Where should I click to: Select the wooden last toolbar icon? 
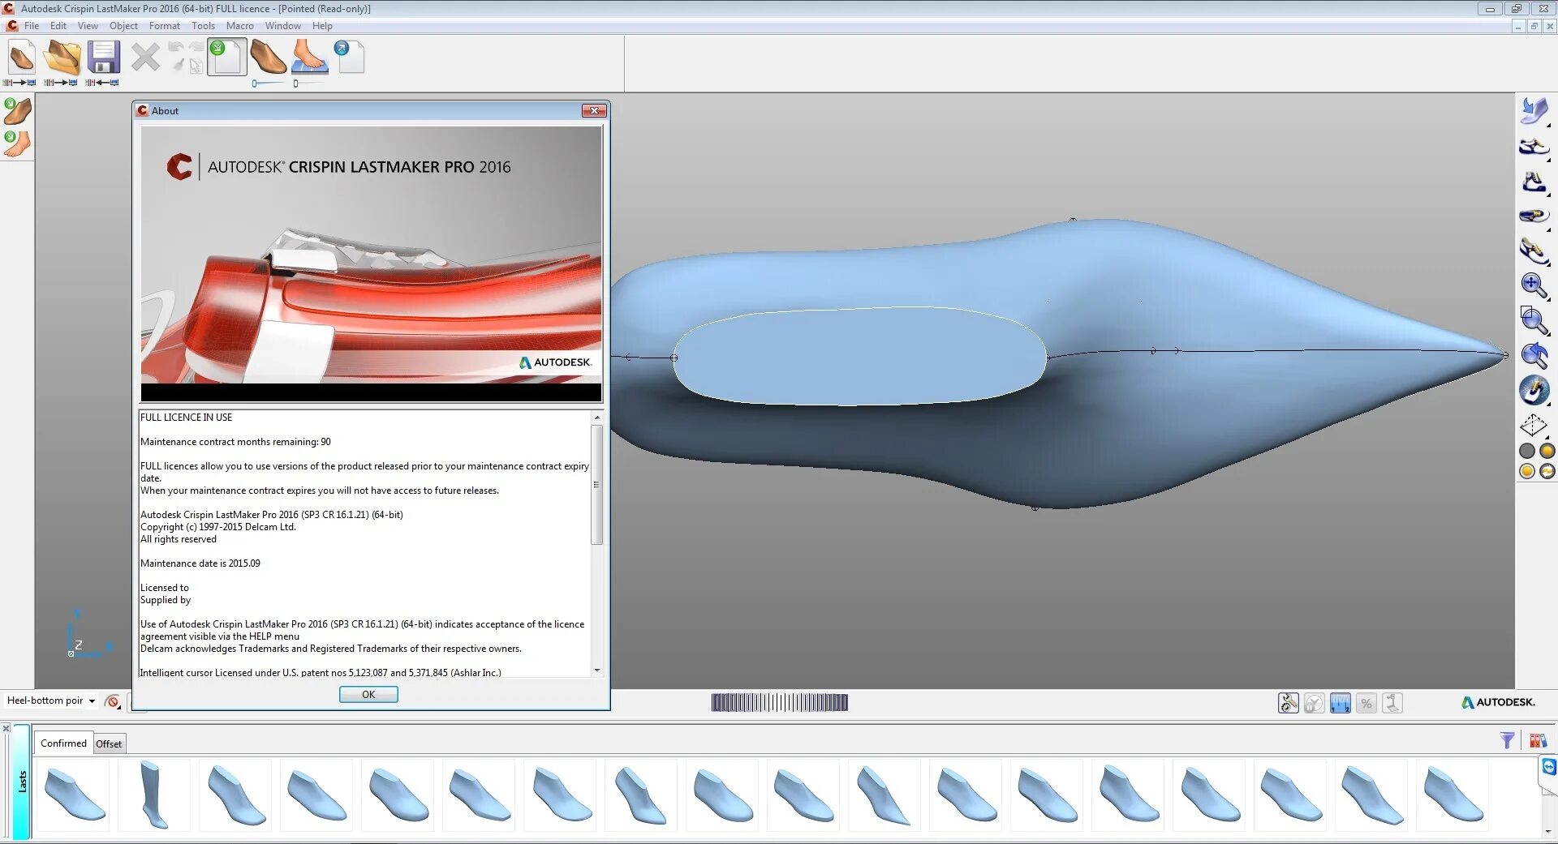click(268, 58)
